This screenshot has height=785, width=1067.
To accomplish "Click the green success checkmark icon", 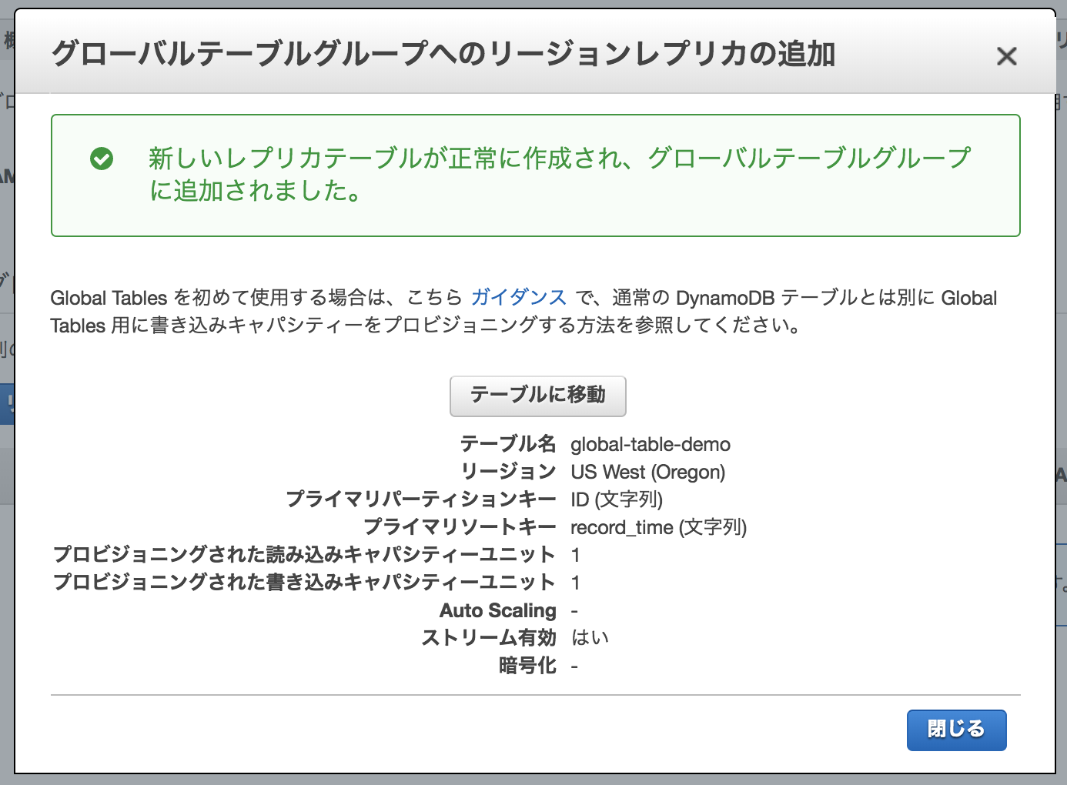I will (102, 159).
